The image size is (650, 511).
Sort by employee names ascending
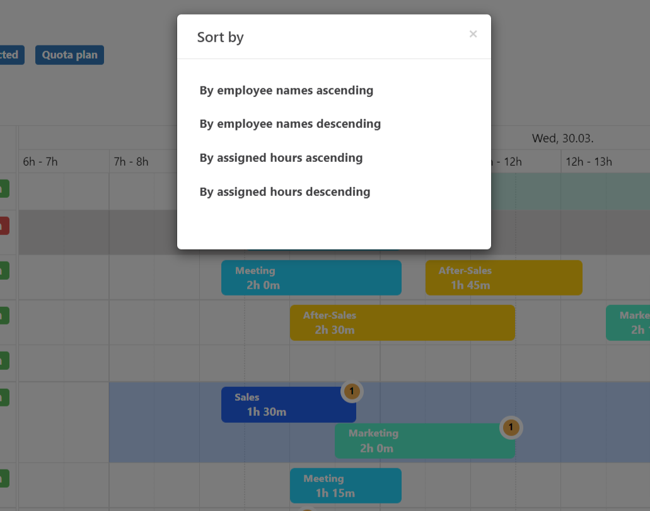point(286,91)
